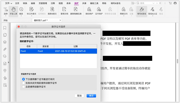Switch to the 页面管理 ribbon tab
Viewport: 180px width, 103px height.
pos(43,3)
